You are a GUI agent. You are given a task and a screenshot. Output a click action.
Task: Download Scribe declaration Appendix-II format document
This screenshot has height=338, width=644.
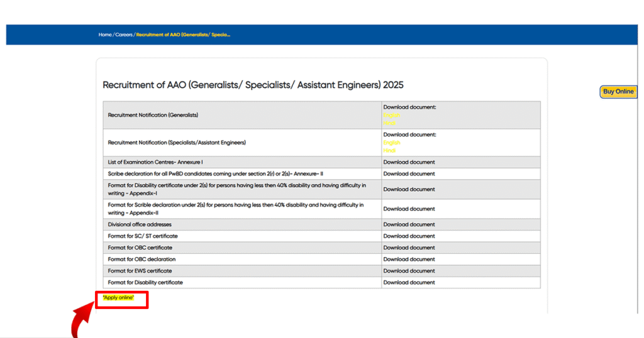click(x=409, y=209)
